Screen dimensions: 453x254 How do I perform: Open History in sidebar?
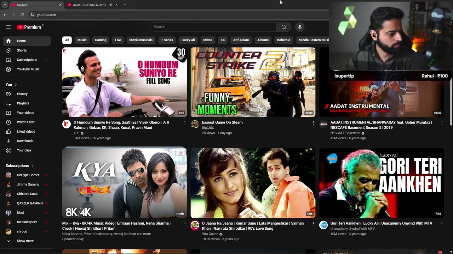[x=27, y=94]
